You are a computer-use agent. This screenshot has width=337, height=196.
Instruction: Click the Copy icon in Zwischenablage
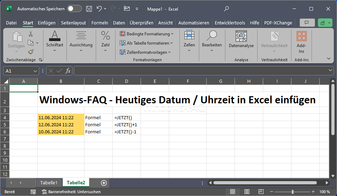pos(30,43)
